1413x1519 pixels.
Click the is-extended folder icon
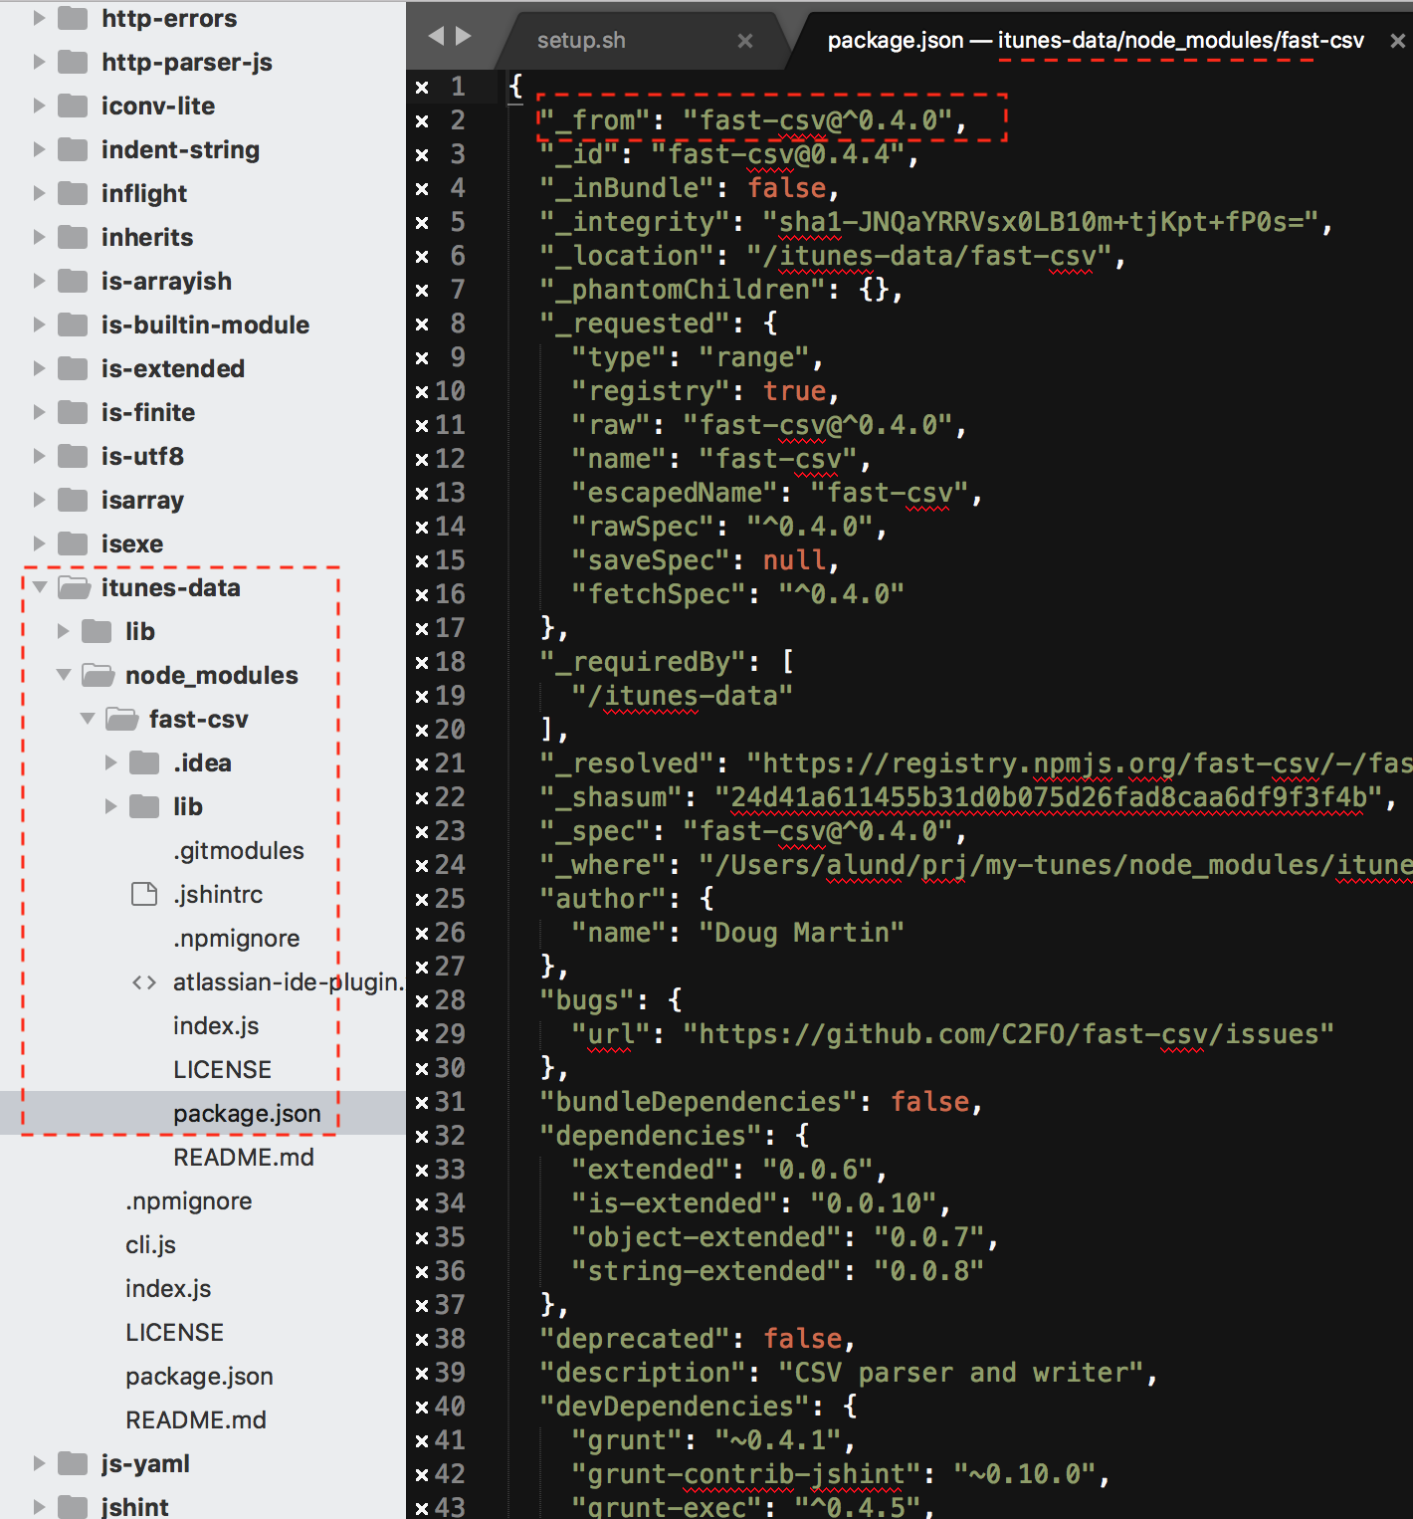pos(72,368)
